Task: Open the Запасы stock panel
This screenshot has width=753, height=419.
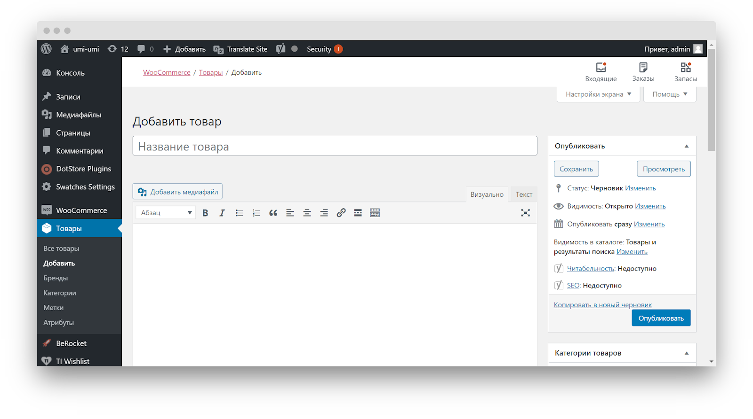Action: 686,72
